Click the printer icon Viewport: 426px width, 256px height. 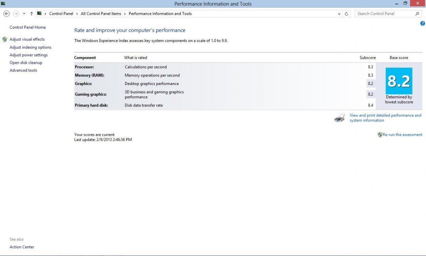click(x=339, y=118)
